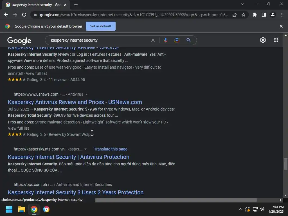
Task: Click 'Review by Stewart Wolpin' text
Action: tap(71, 134)
